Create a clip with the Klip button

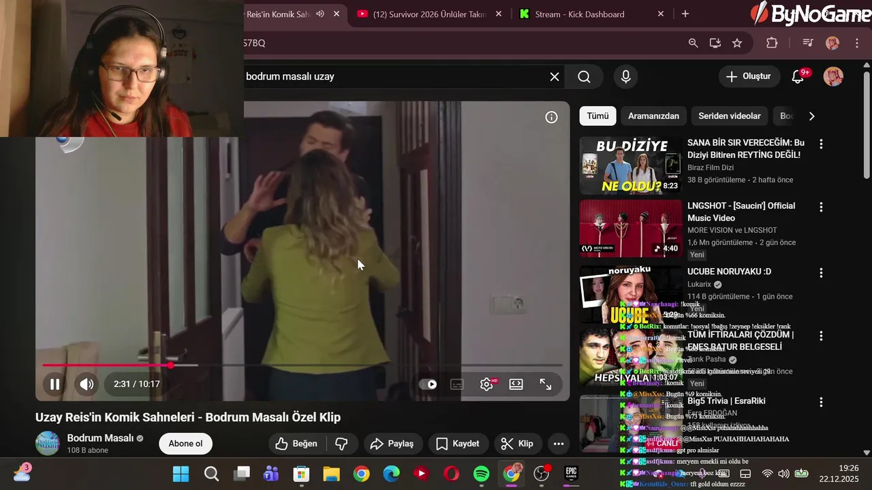tap(518, 444)
